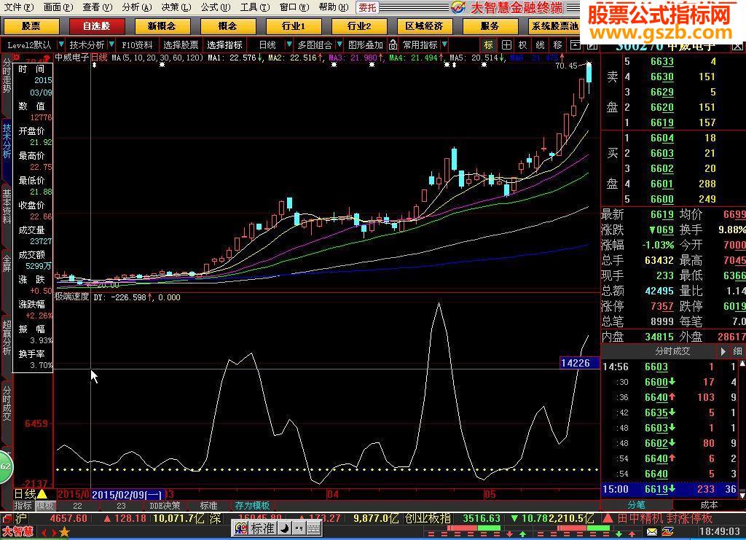The image size is (746, 540).
Task: Click the 沪 index value 4657.60
Action: coord(68,518)
